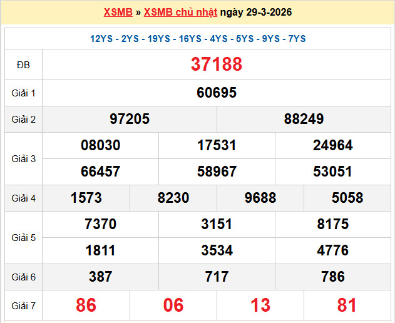Image resolution: width=395 pixels, height=323 pixels.
Task: Click the code row '12YS - 2YS - 19YS'
Action: 197,39
